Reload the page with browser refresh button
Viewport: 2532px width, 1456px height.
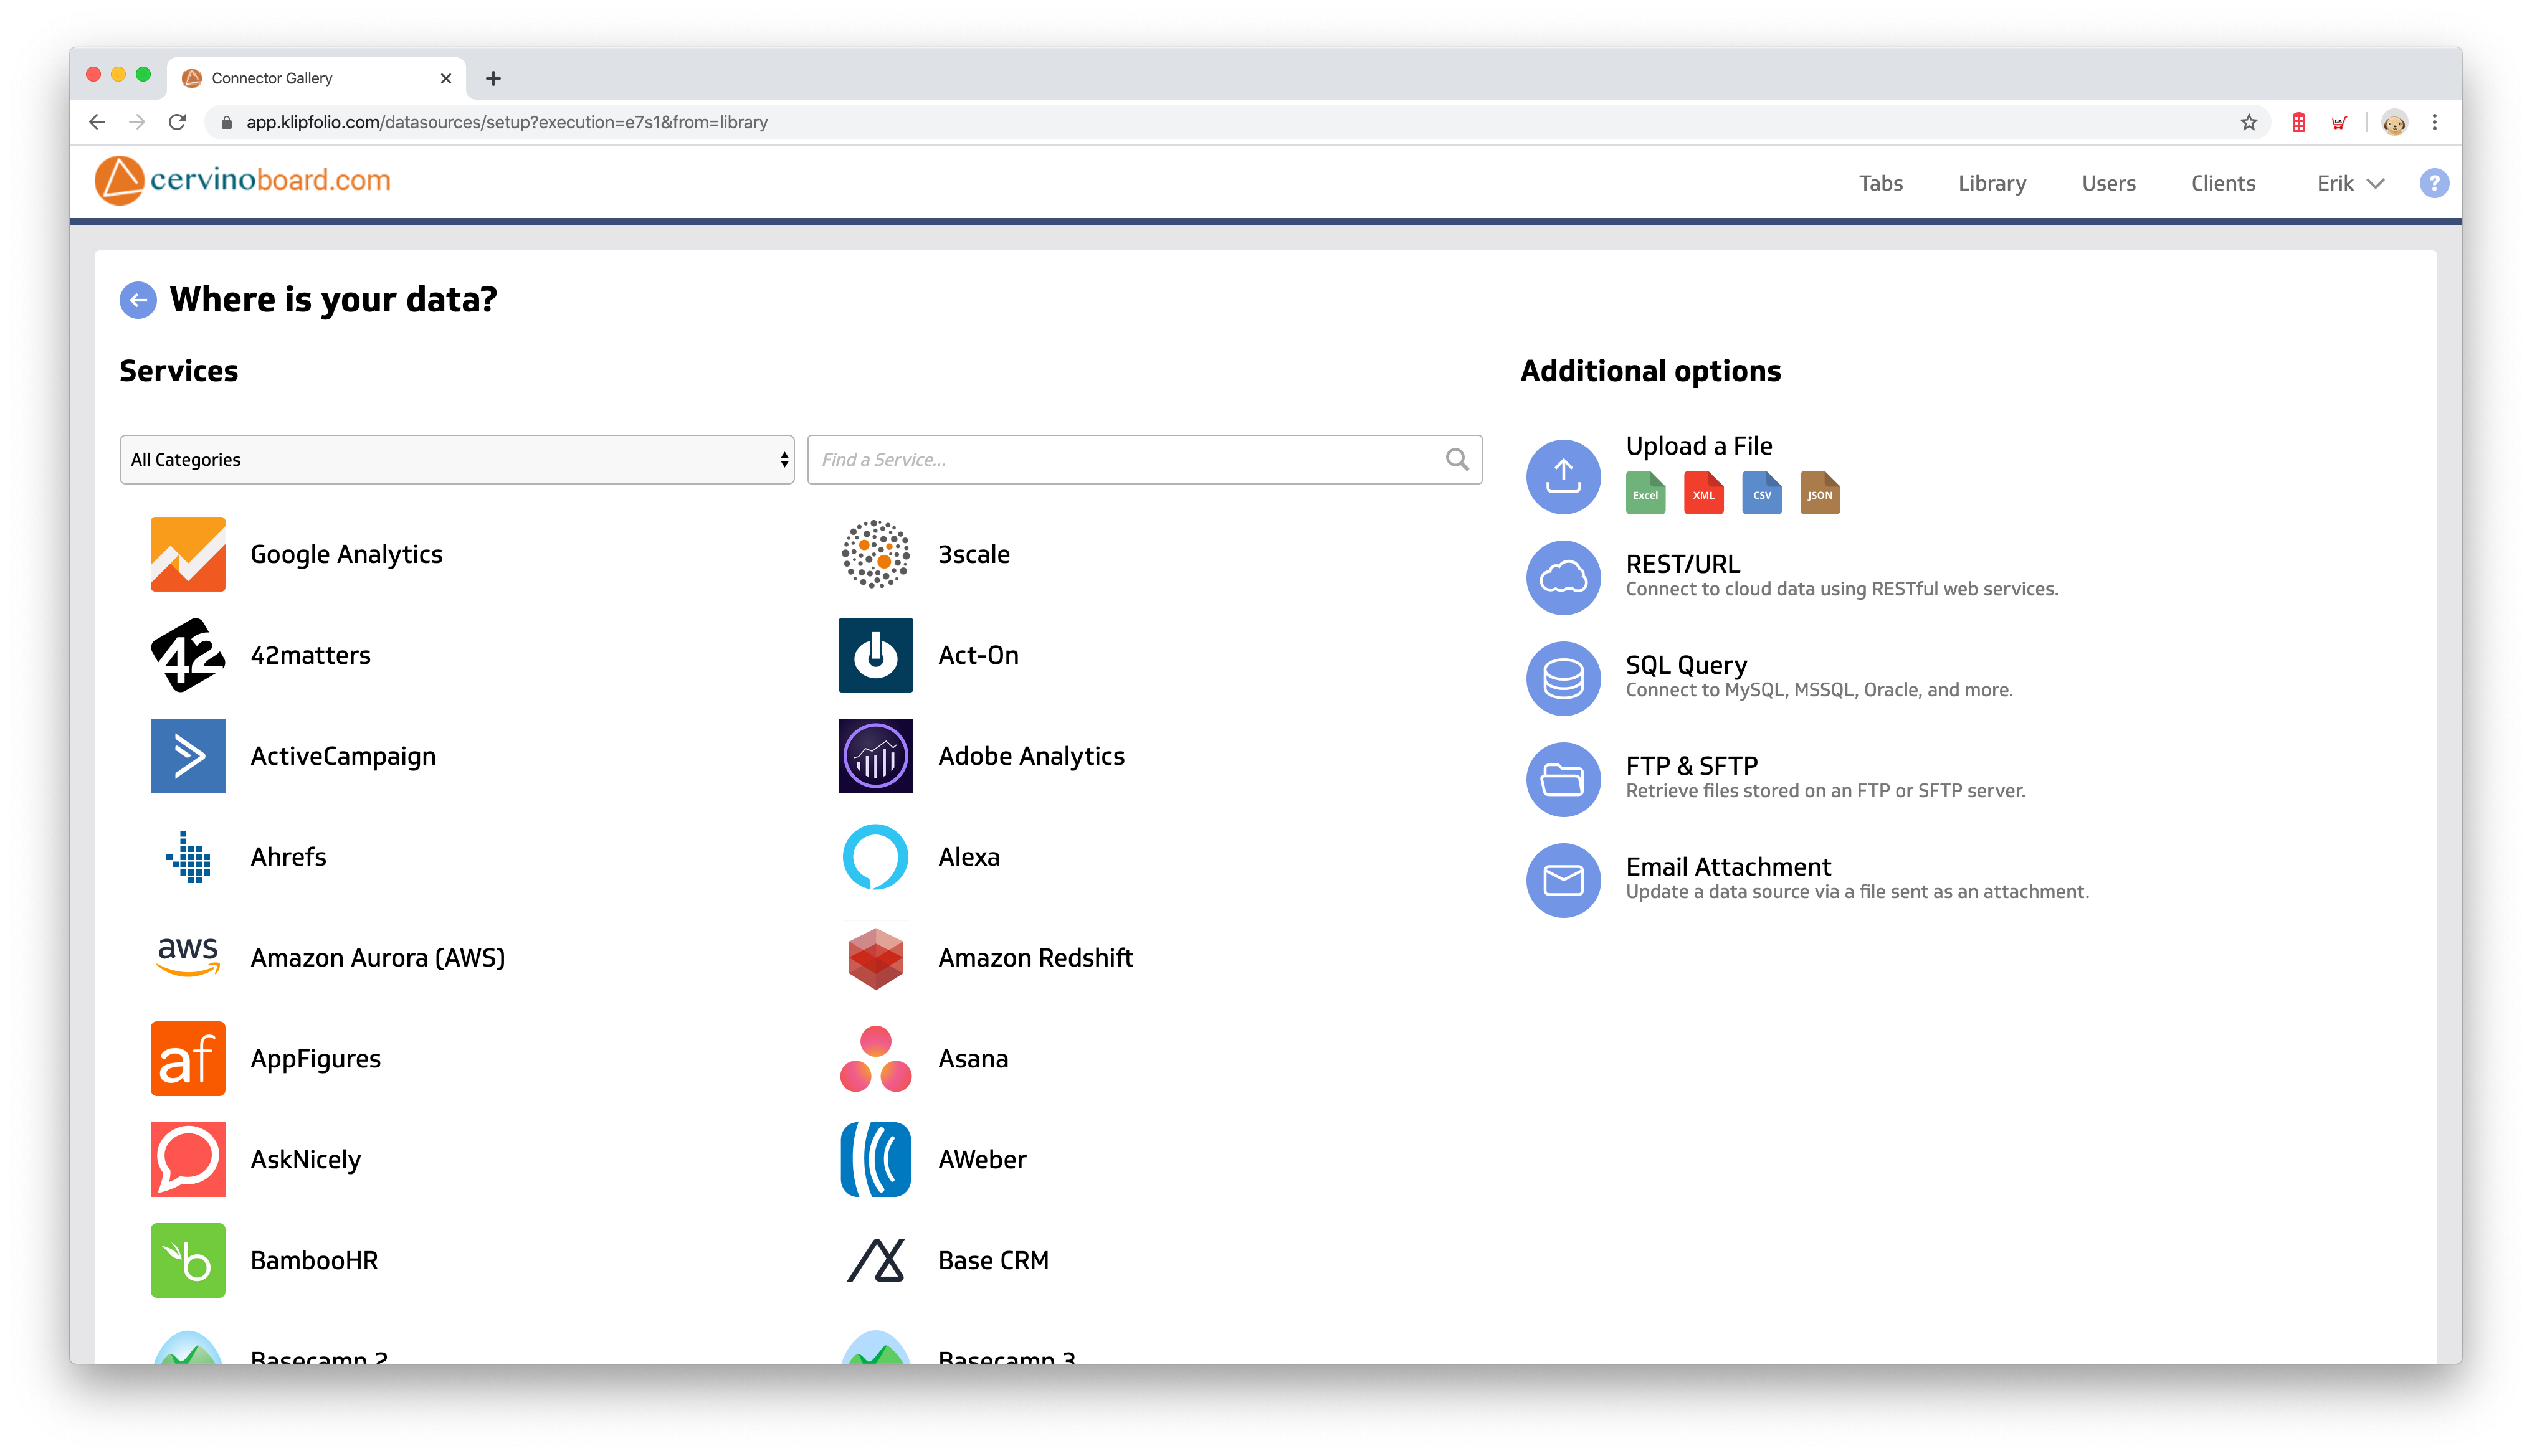click(x=177, y=122)
